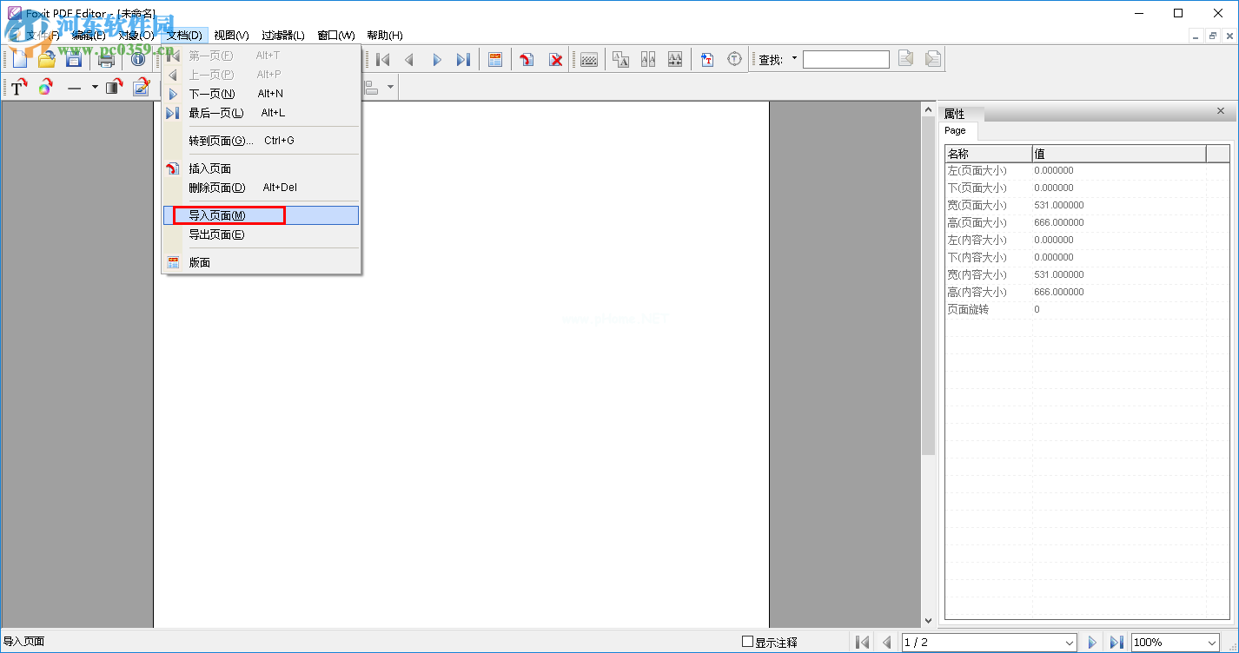Viewport: 1239px width, 653px height.
Task: Open the 编辑(E) menu
Action: pyautogui.click(x=89, y=36)
